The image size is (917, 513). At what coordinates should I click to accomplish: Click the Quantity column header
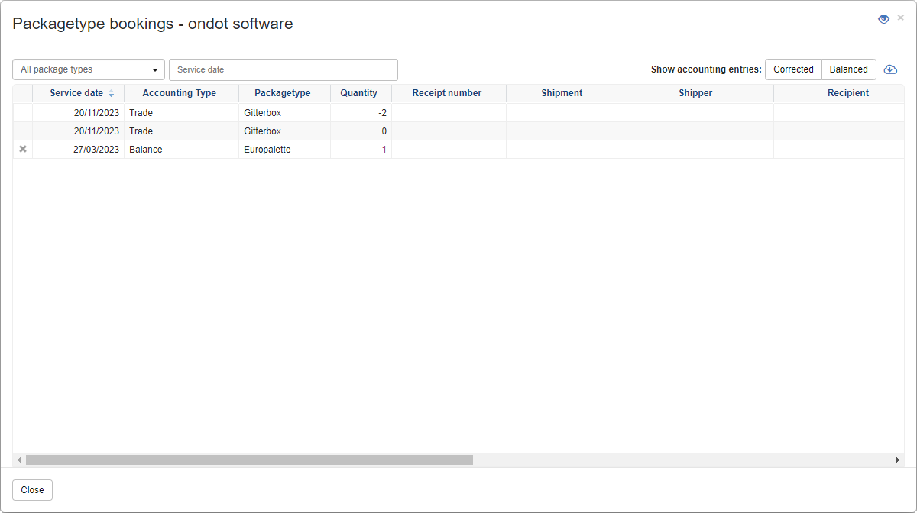pos(359,93)
